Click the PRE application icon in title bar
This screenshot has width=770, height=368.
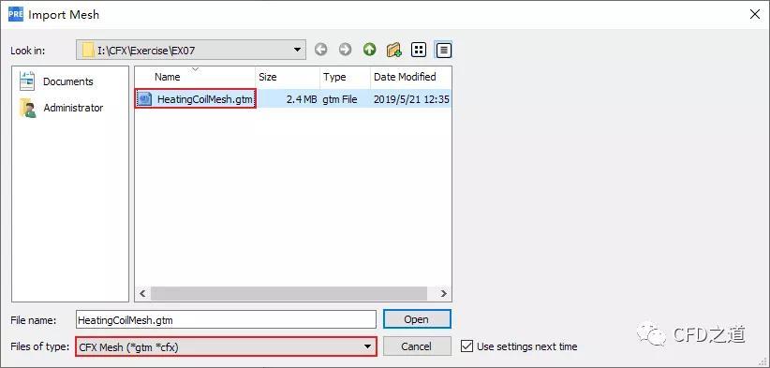coord(16,14)
